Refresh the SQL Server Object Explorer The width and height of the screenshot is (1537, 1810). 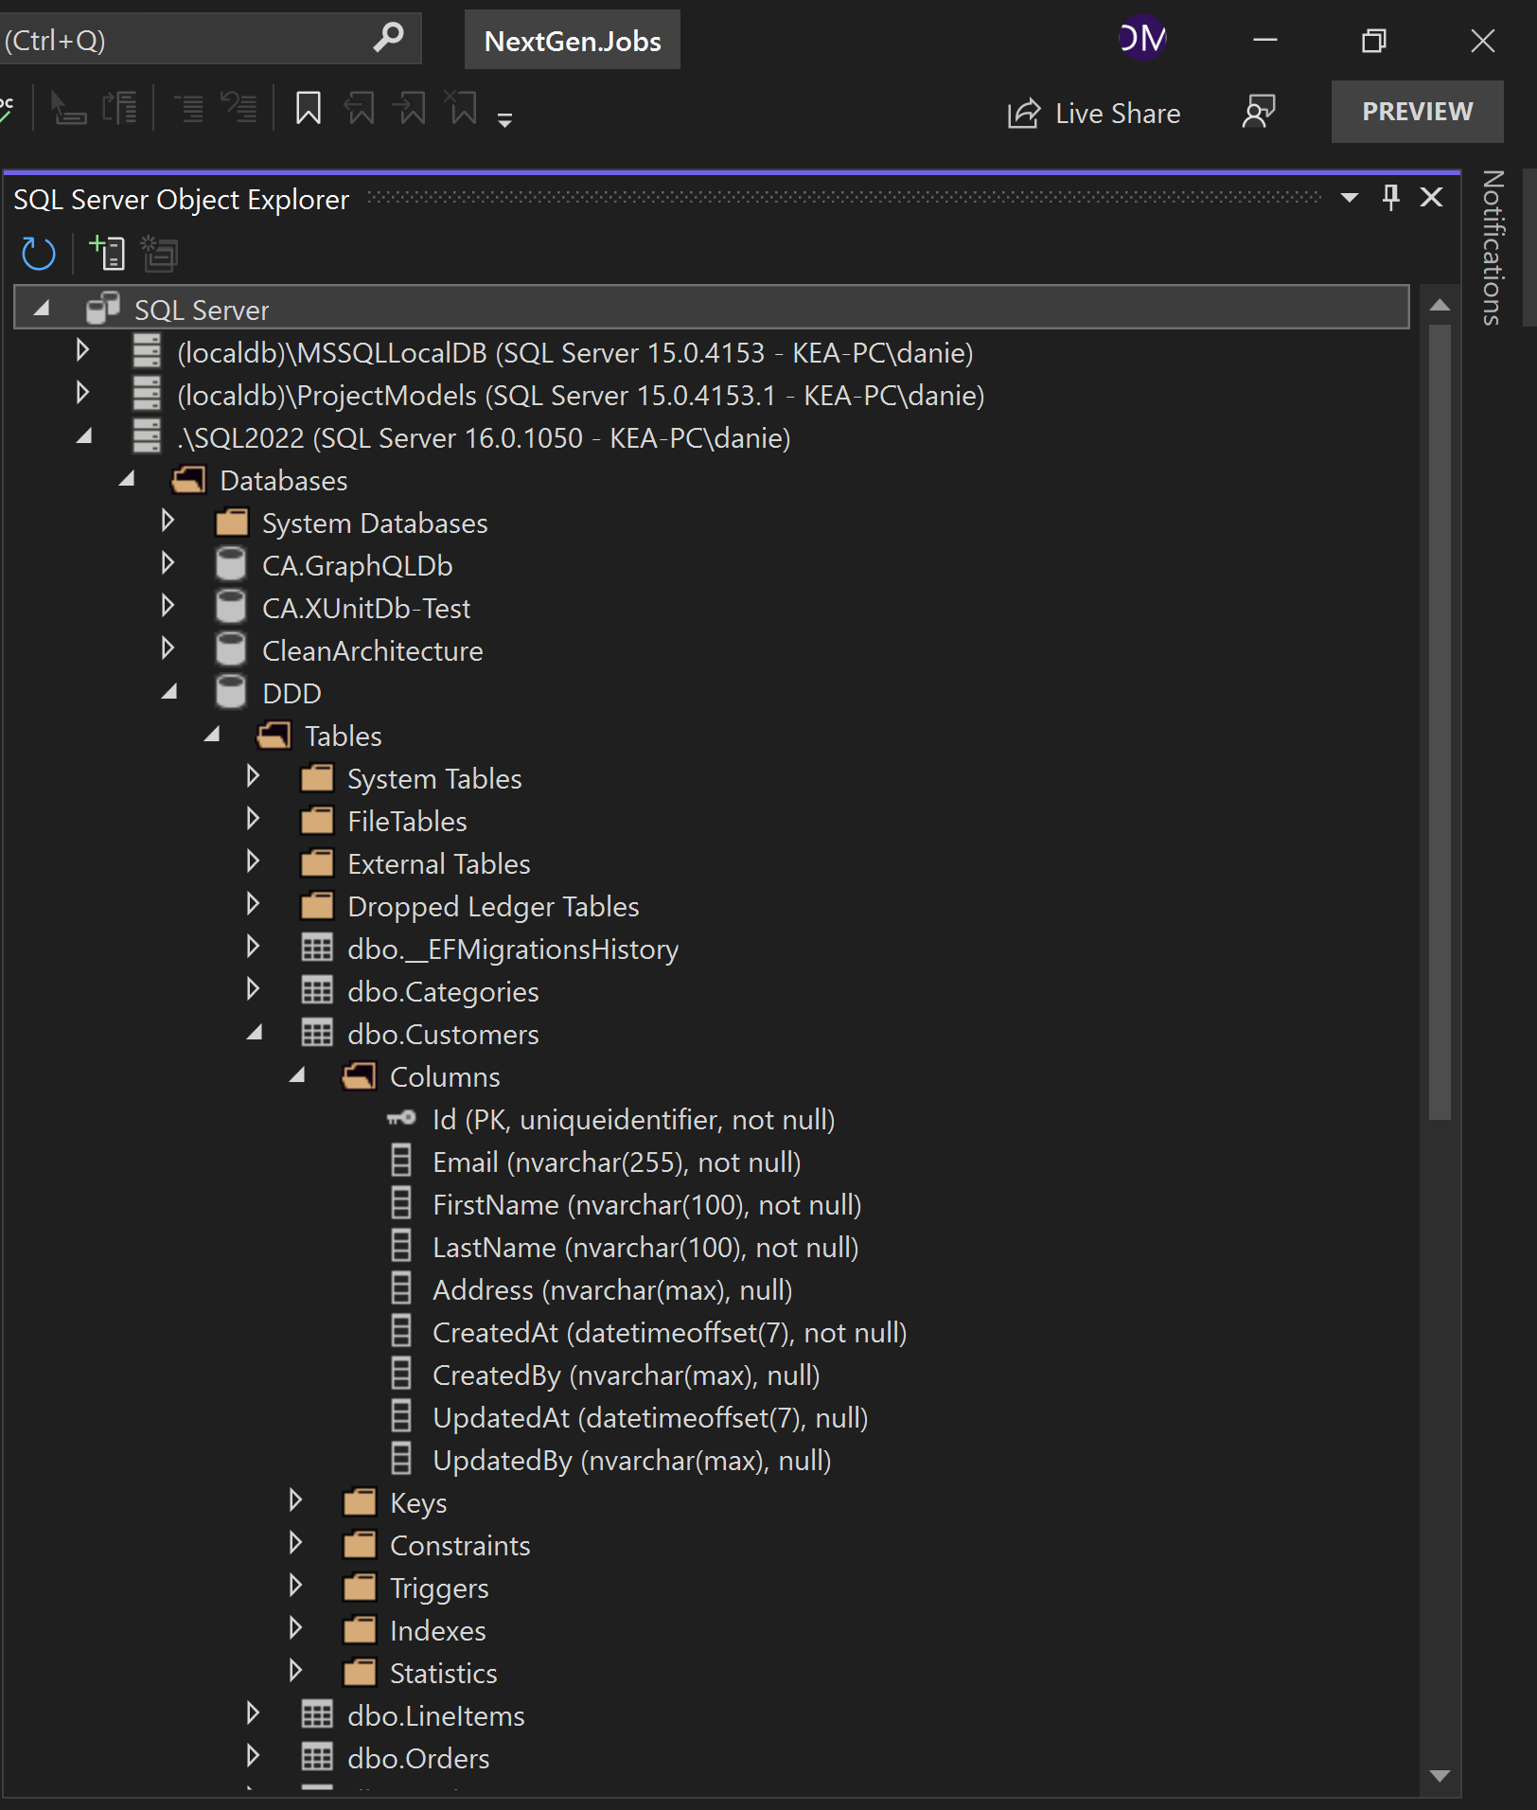[x=38, y=253]
